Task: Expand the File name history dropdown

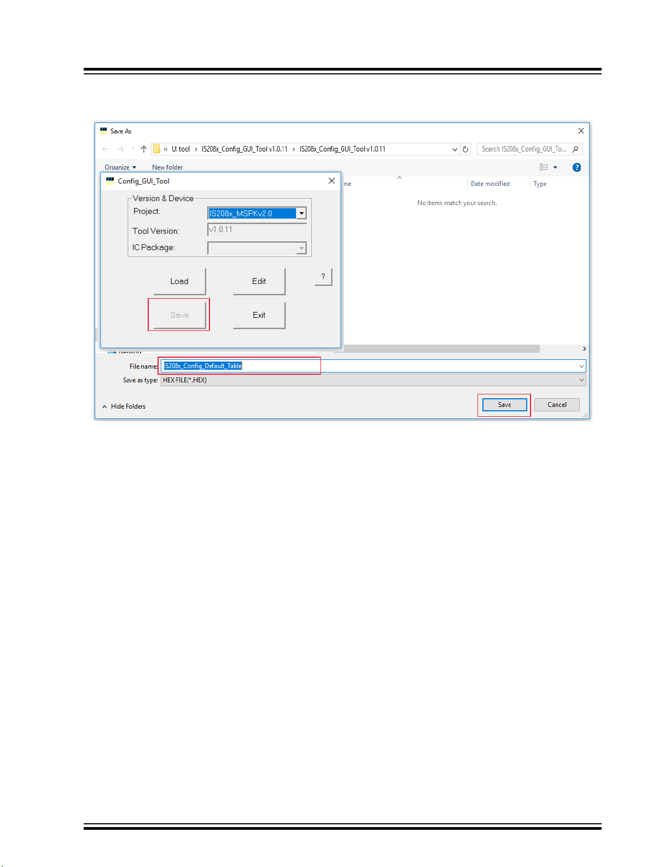Action: click(581, 366)
